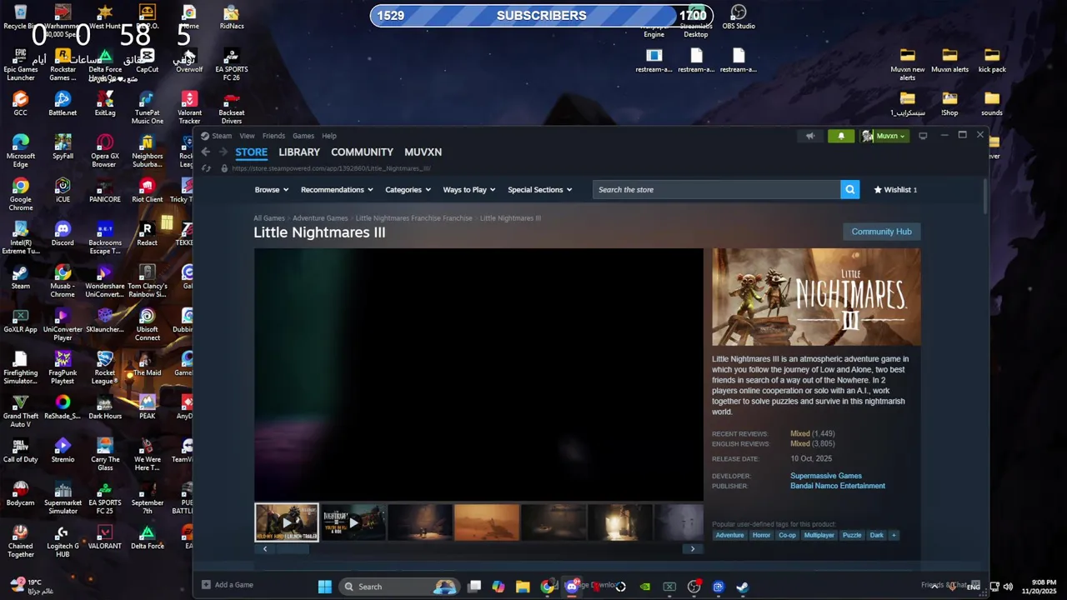Reload the Steam store page
The width and height of the screenshot is (1067, 600).
(x=206, y=168)
